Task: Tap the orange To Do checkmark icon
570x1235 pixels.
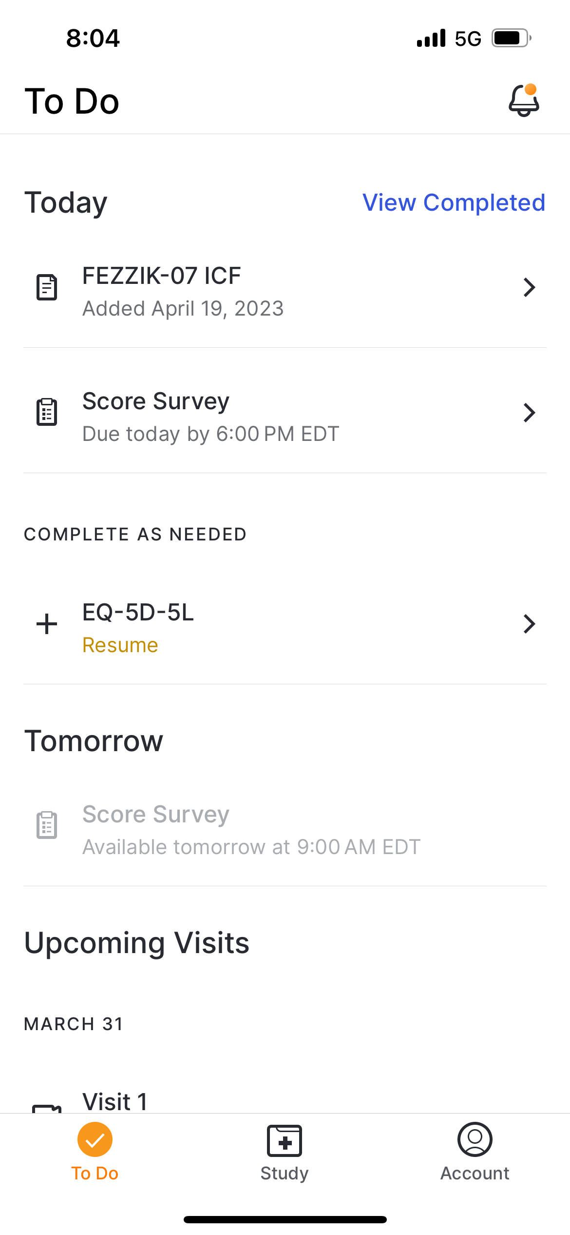Action: pos(95,1139)
